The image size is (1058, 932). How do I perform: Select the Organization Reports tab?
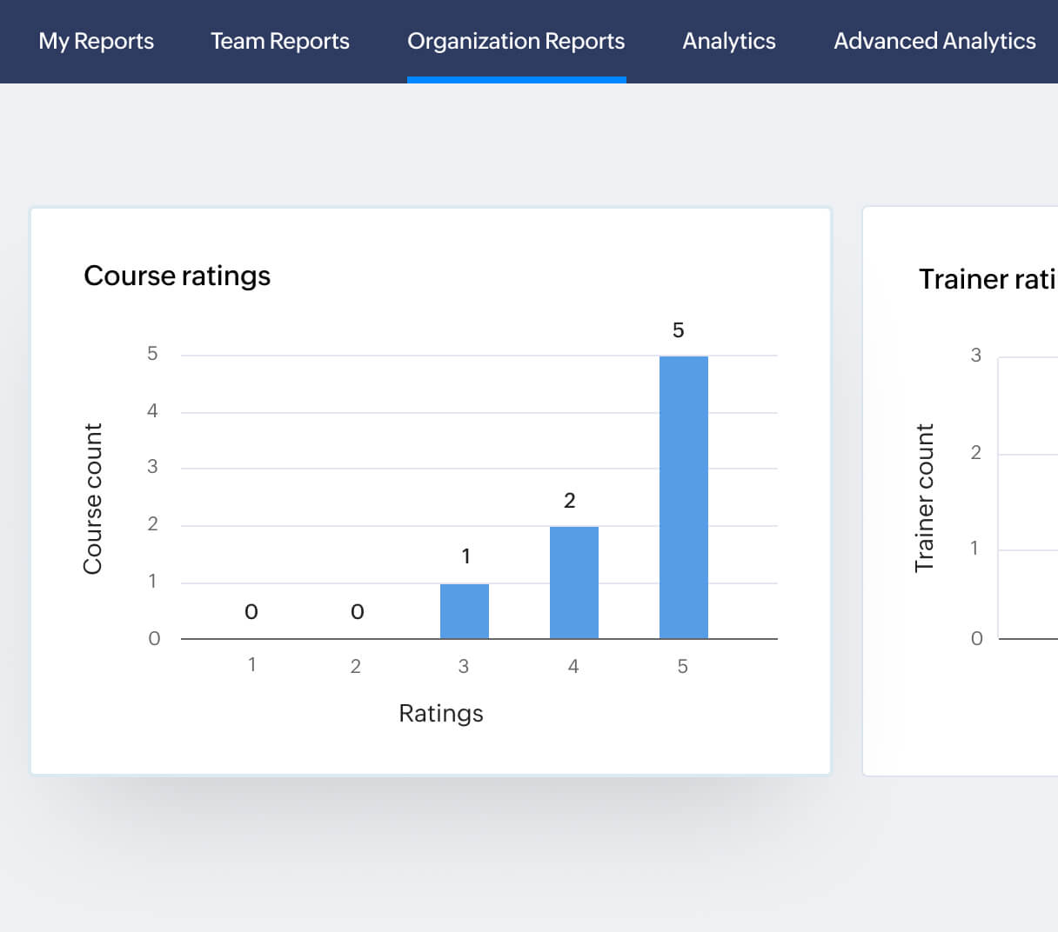click(516, 41)
